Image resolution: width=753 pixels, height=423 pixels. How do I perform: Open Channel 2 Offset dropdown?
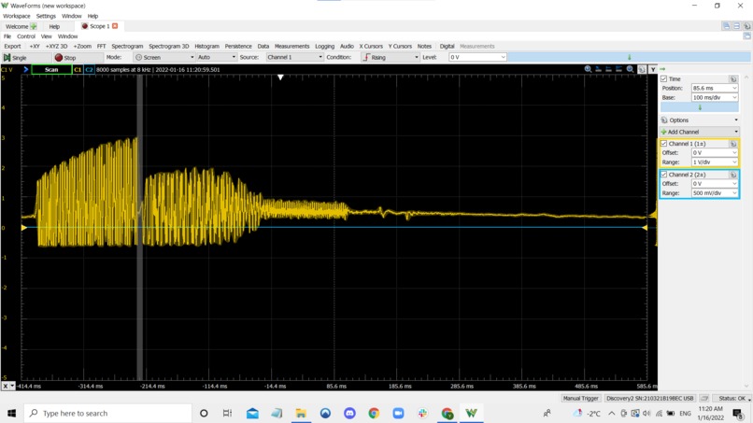click(x=714, y=183)
